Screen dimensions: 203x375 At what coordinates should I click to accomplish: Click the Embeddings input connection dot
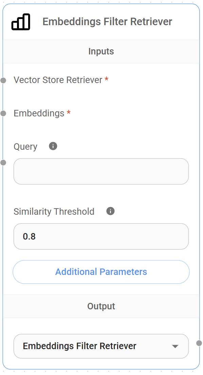[3, 114]
